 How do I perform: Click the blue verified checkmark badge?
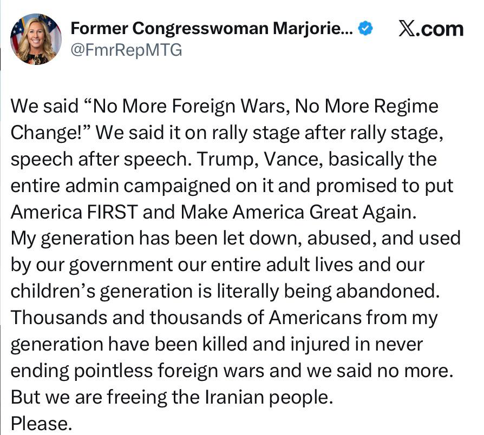[x=367, y=28]
